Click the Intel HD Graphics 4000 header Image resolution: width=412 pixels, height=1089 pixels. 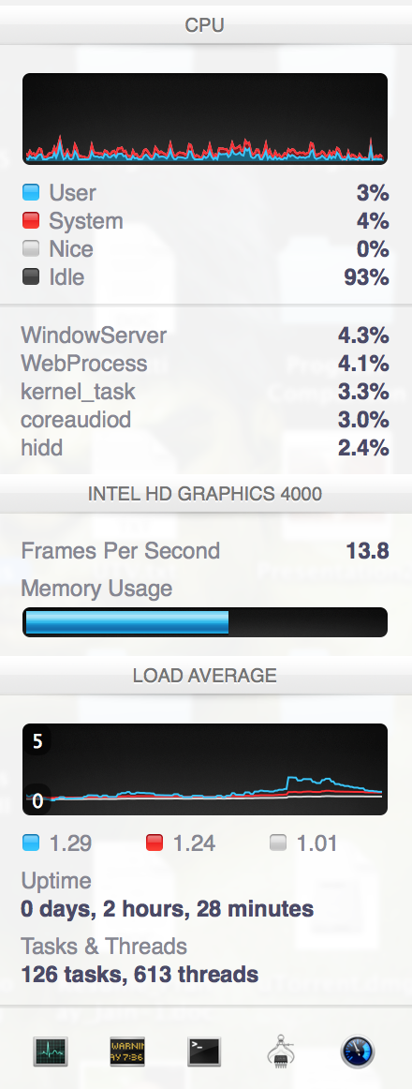pos(205,494)
